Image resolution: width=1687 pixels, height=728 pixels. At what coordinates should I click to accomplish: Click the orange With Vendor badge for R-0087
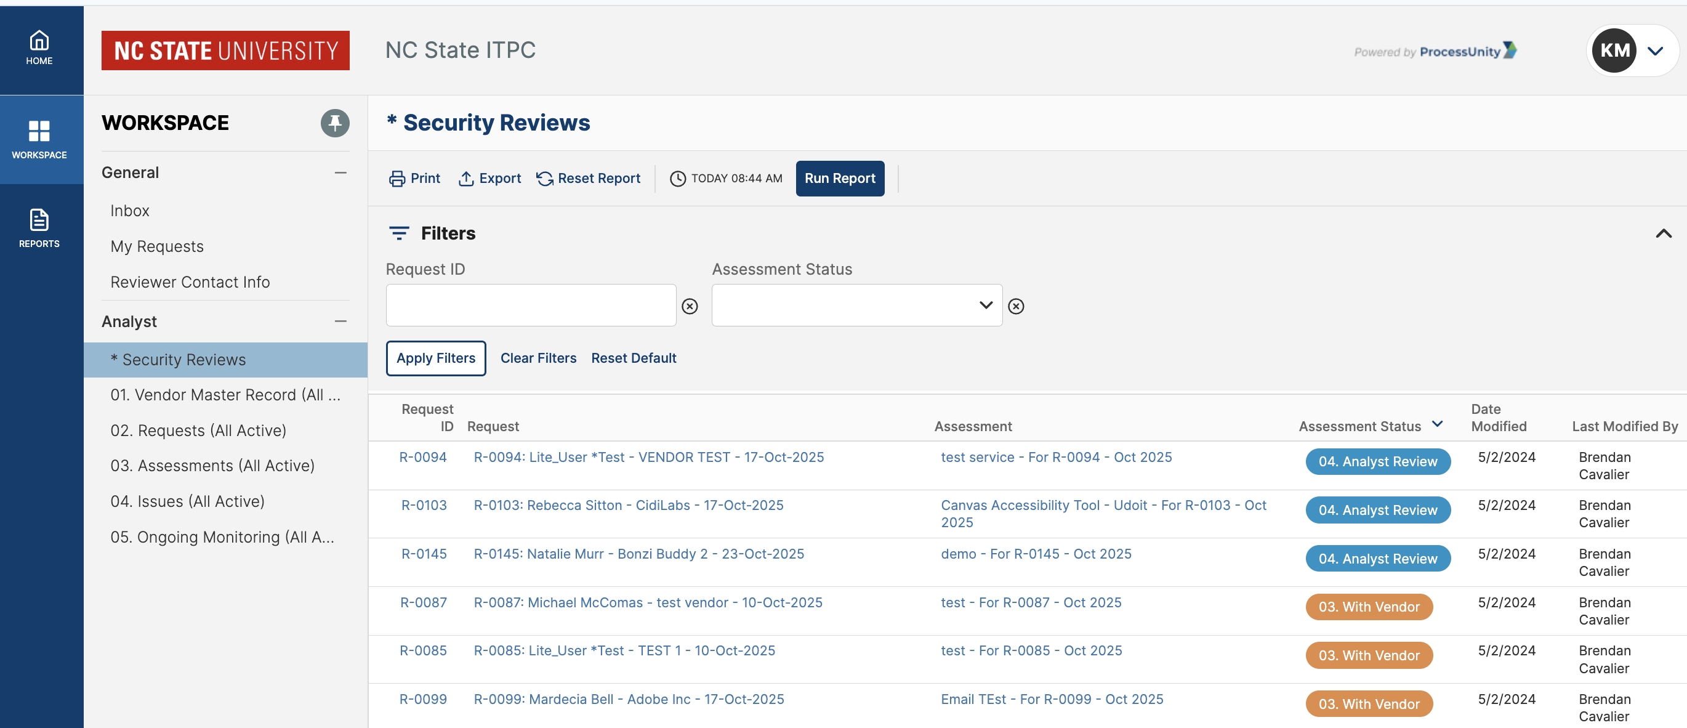pos(1369,607)
